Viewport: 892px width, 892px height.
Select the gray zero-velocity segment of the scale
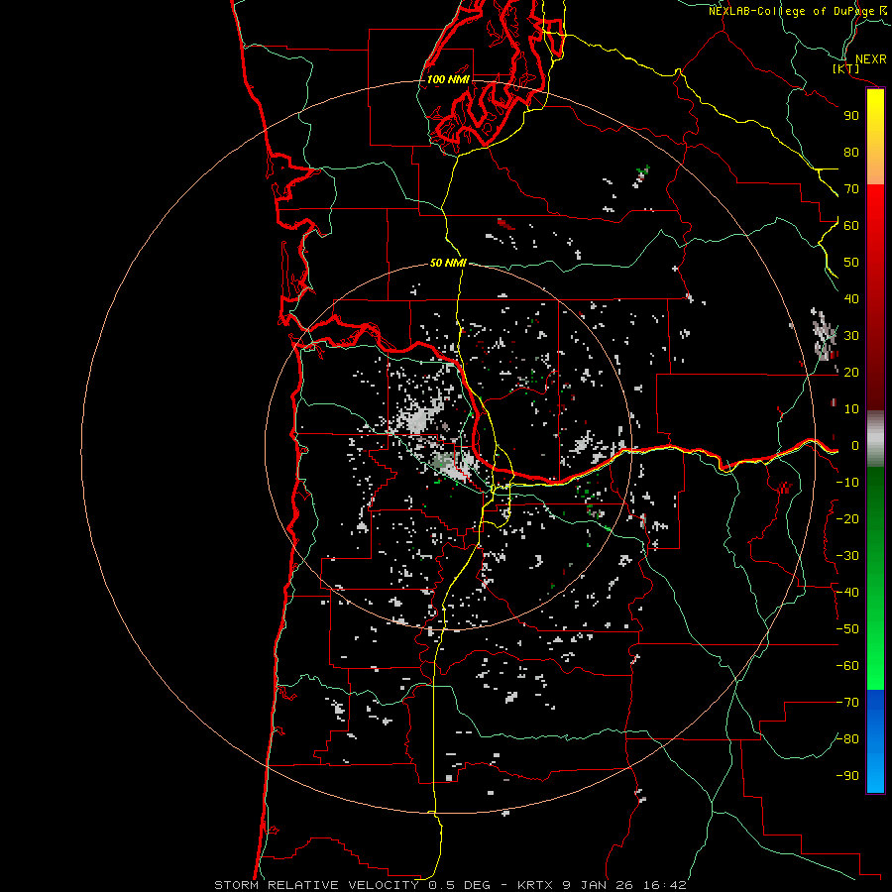[x=875, y=439]
